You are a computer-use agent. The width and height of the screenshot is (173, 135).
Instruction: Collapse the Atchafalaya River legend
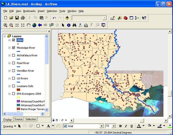(9, 55)
